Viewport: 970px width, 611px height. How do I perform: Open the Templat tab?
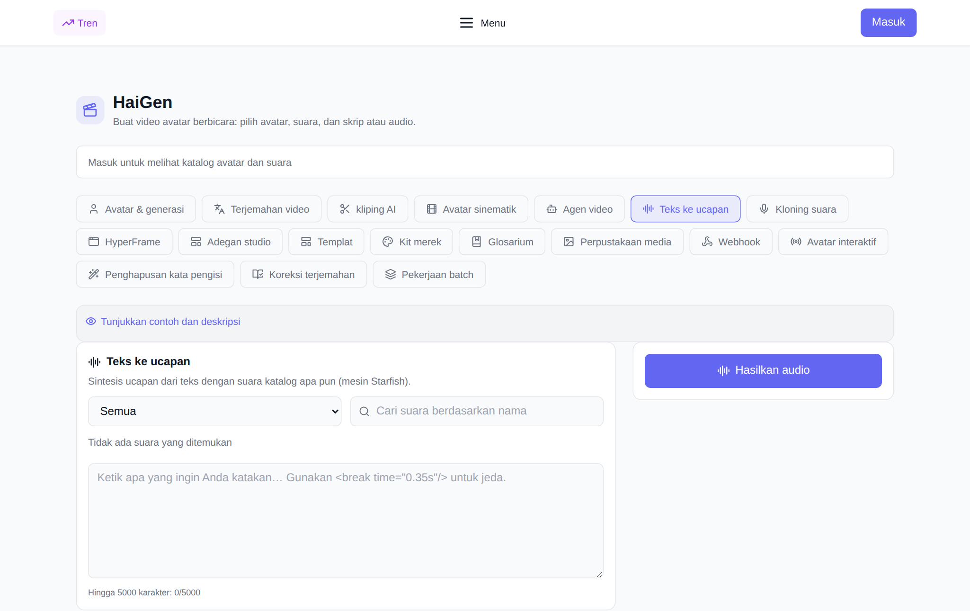tap(326, 242)
